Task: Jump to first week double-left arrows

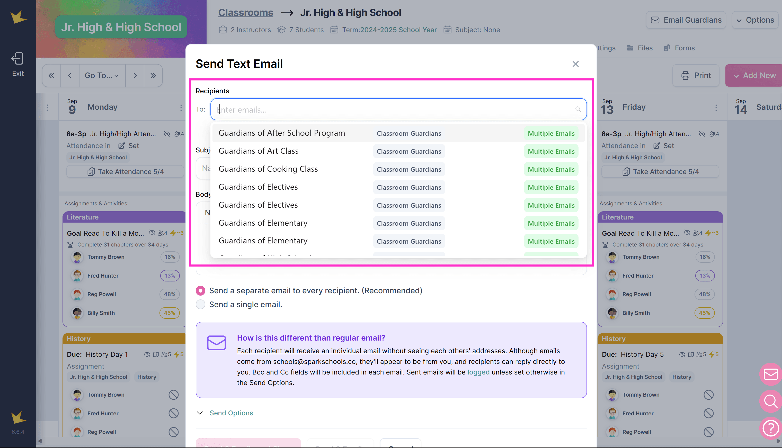Action: [51, 76]
